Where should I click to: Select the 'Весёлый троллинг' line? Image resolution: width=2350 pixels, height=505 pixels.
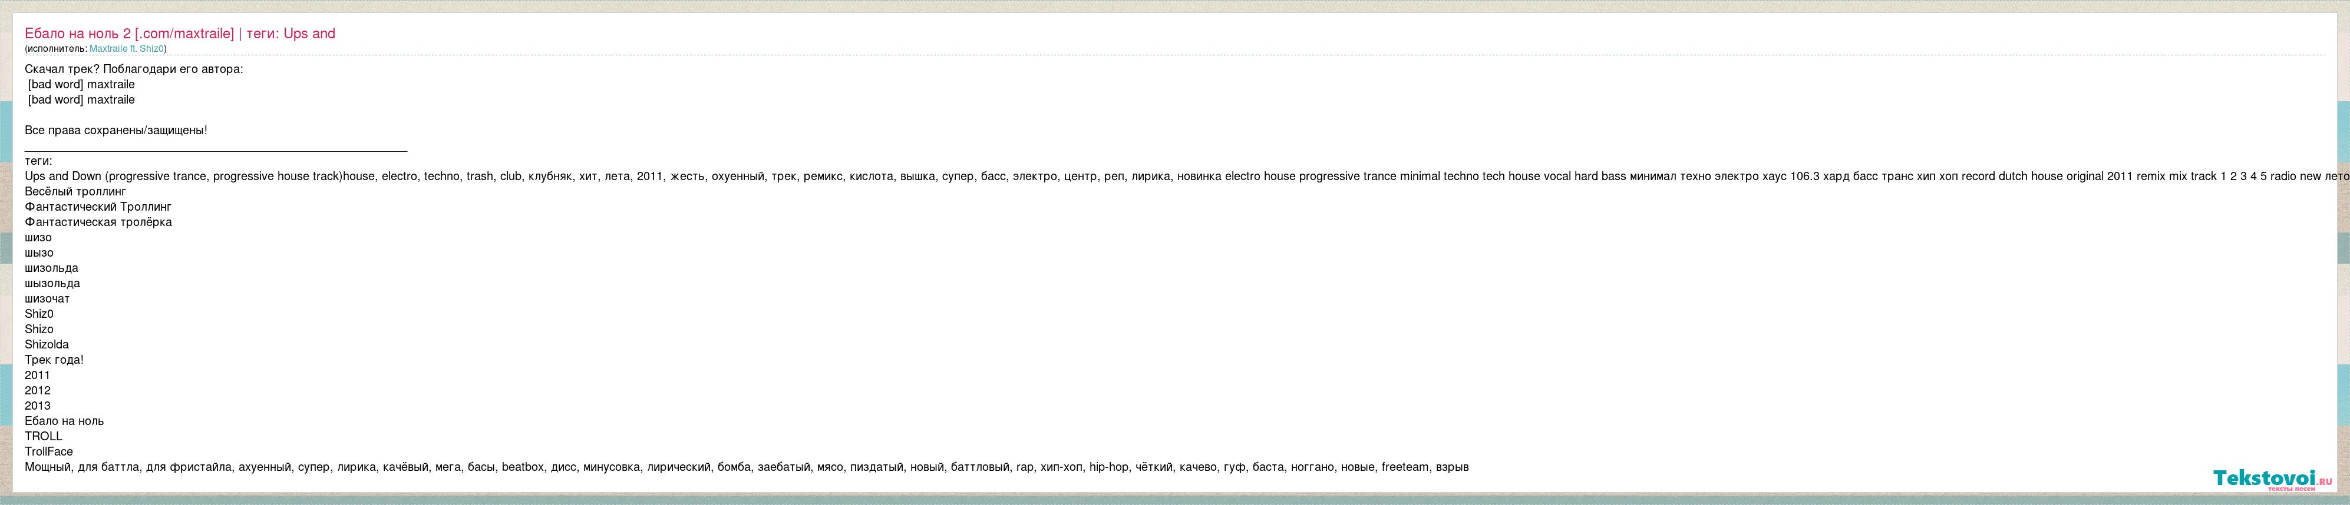(x=75, y=192)
